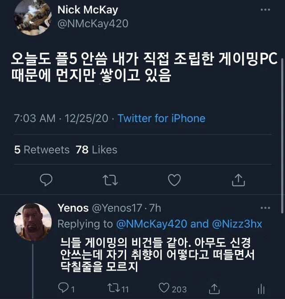Image resolution: width=285 pixels, height=299 pixels.
Task: Open Nick McKay's profile picture
Action: (32, 17)
